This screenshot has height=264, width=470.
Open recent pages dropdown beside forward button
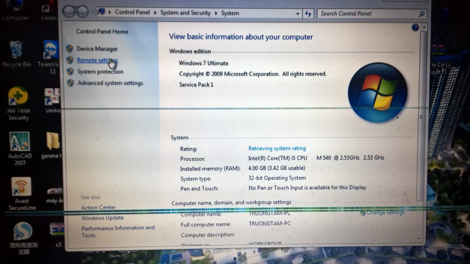(92, 12)
